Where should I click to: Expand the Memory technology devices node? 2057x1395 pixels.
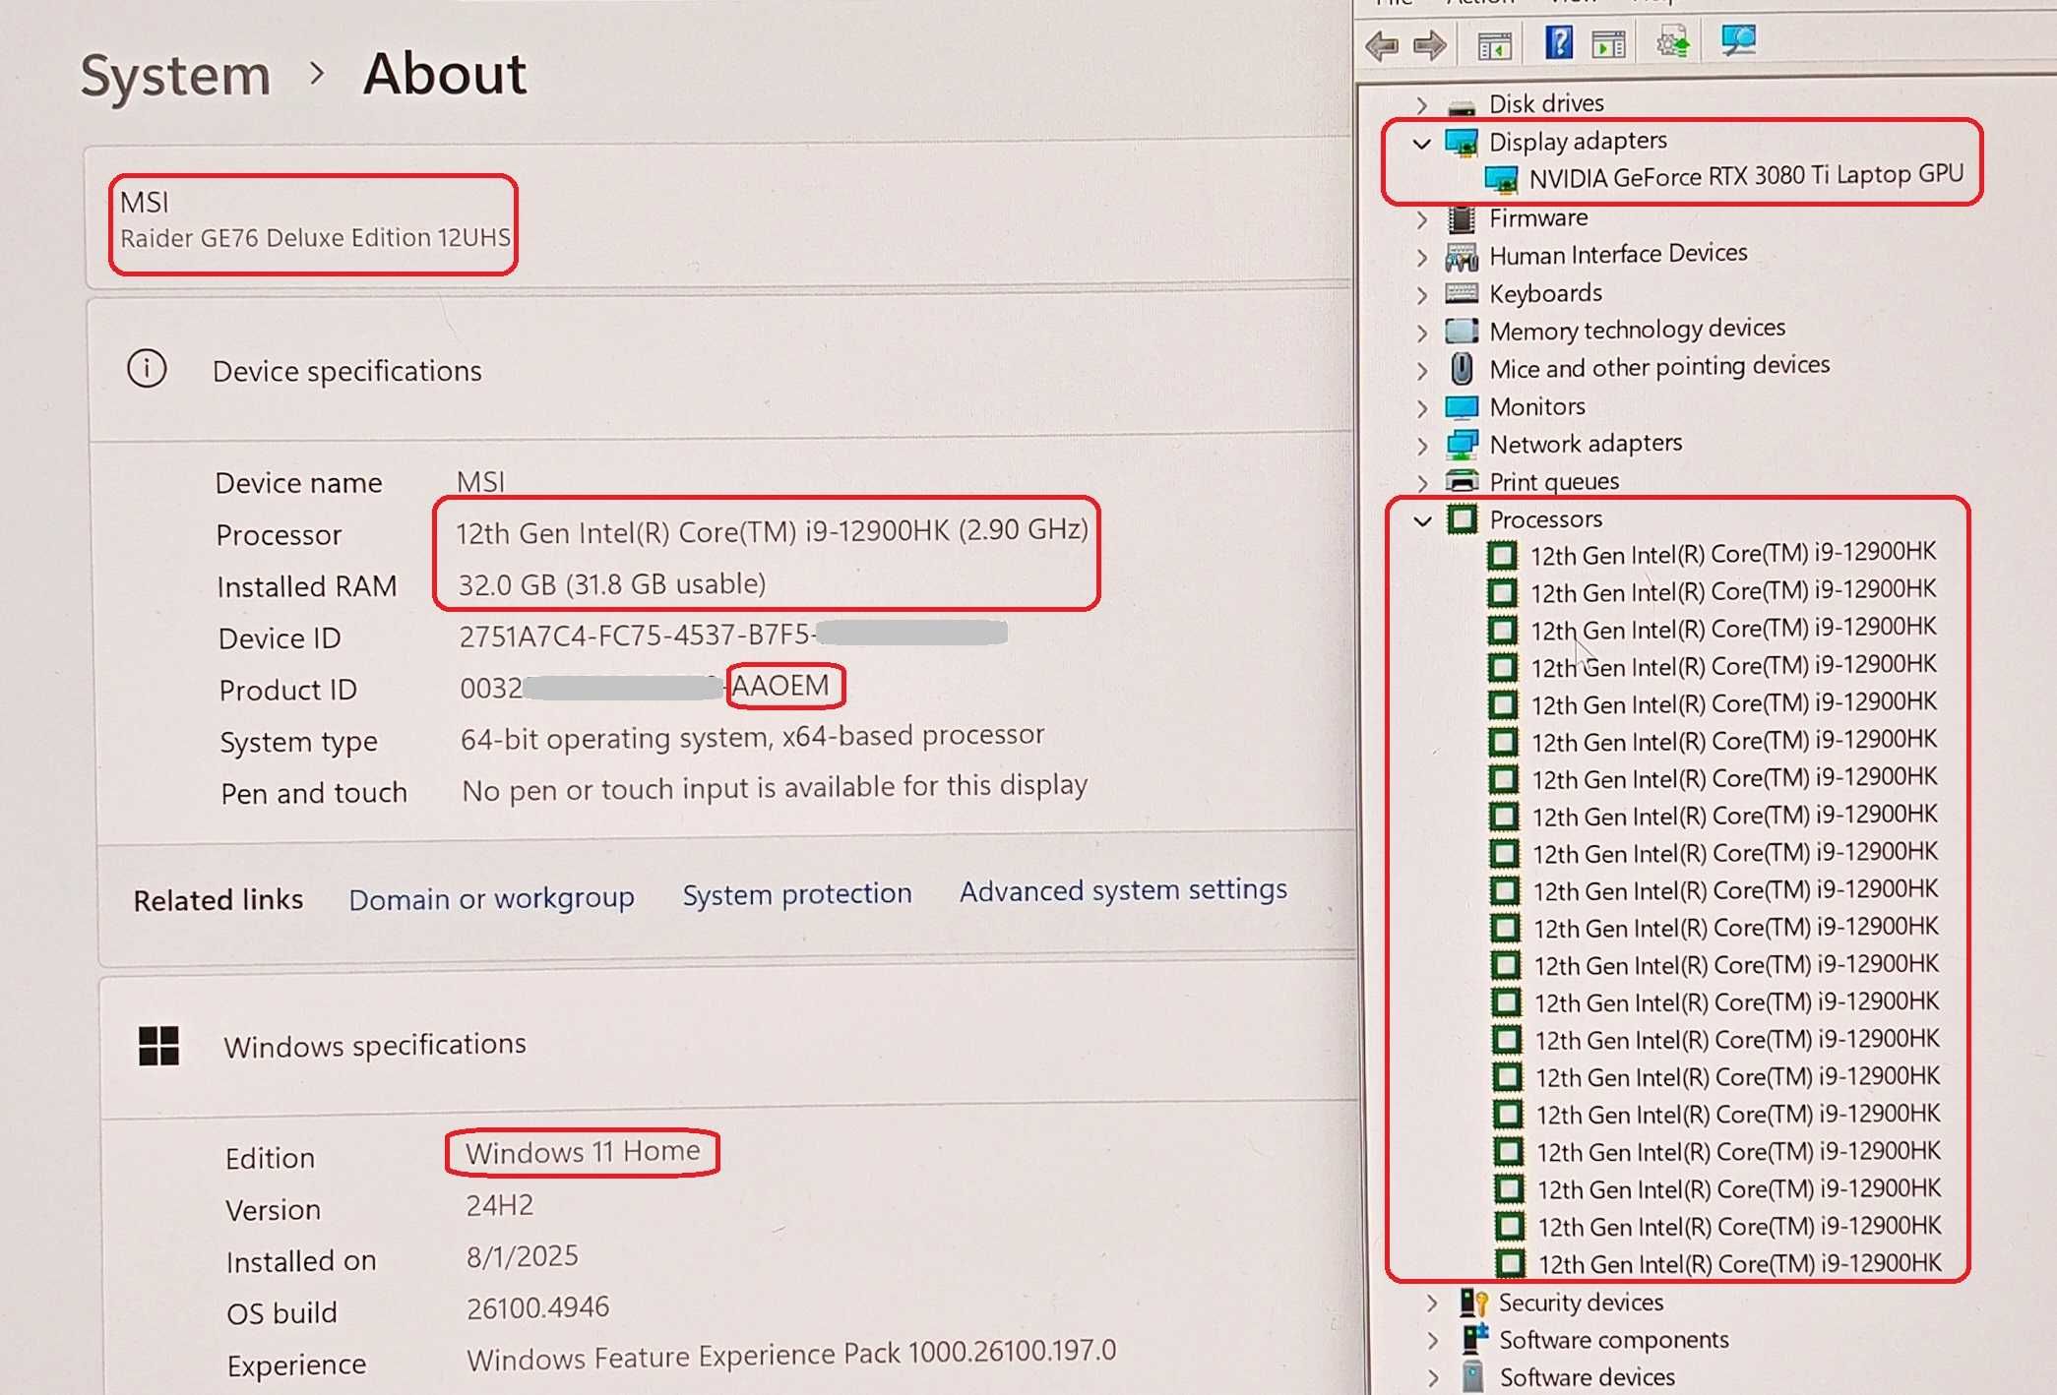1421,334
